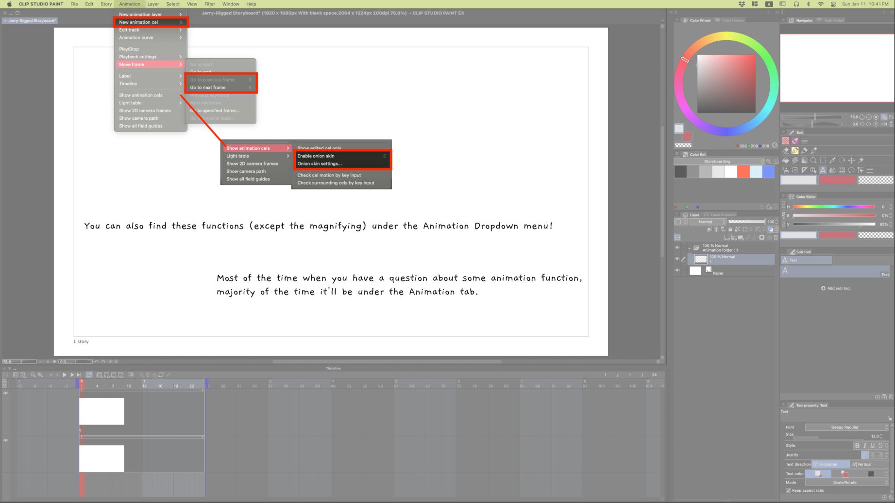Toggle visibility of animation cel layer 1
This screenshot has height=503, width=895.
coord(677,259)
